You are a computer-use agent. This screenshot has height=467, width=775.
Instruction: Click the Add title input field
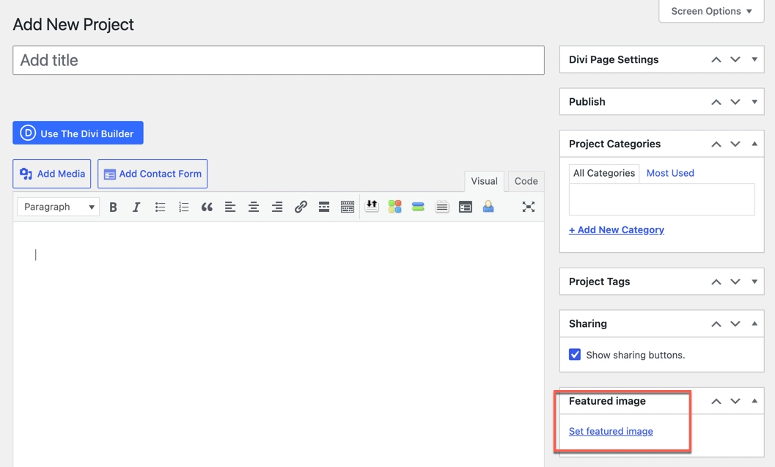point(279,60)
